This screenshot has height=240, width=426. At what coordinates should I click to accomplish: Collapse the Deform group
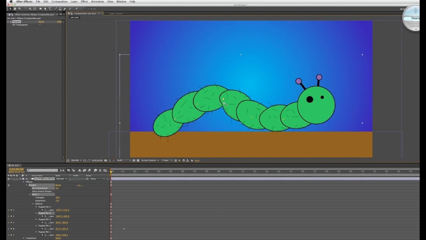(x=33, y=204)
